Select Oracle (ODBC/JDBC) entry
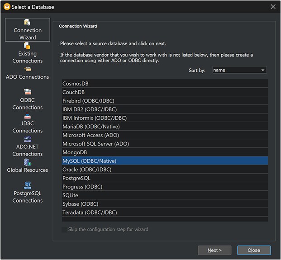281x260 pixels. [165, 170]
